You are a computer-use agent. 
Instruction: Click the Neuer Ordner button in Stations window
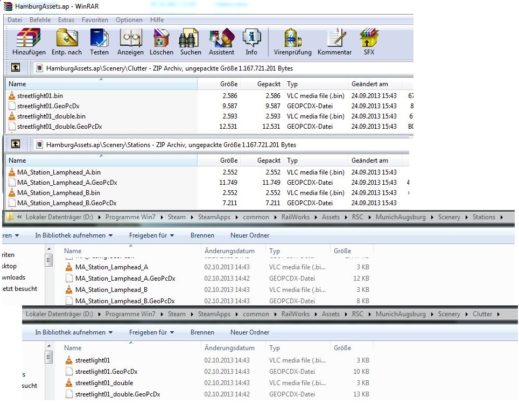250,235
